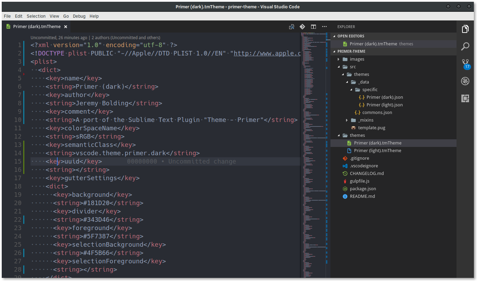Click the EXPLORER panel title
This screenshot has height=281, width=477.
point(346,27)
